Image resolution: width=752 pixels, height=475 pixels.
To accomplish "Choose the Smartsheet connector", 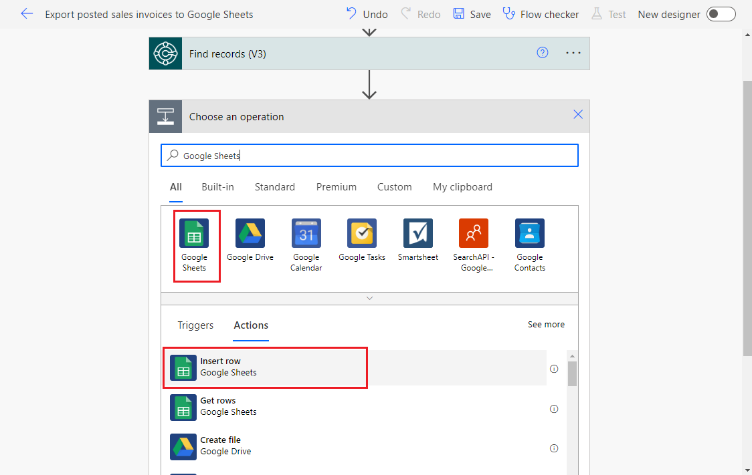I will [417, 234].
